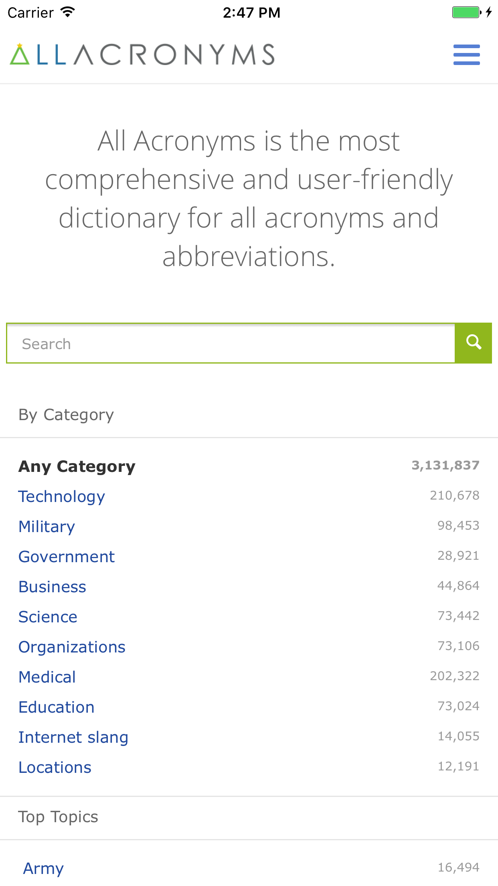
Task: Tap the green search magnifier button
Action: click(x=474, y=343)
